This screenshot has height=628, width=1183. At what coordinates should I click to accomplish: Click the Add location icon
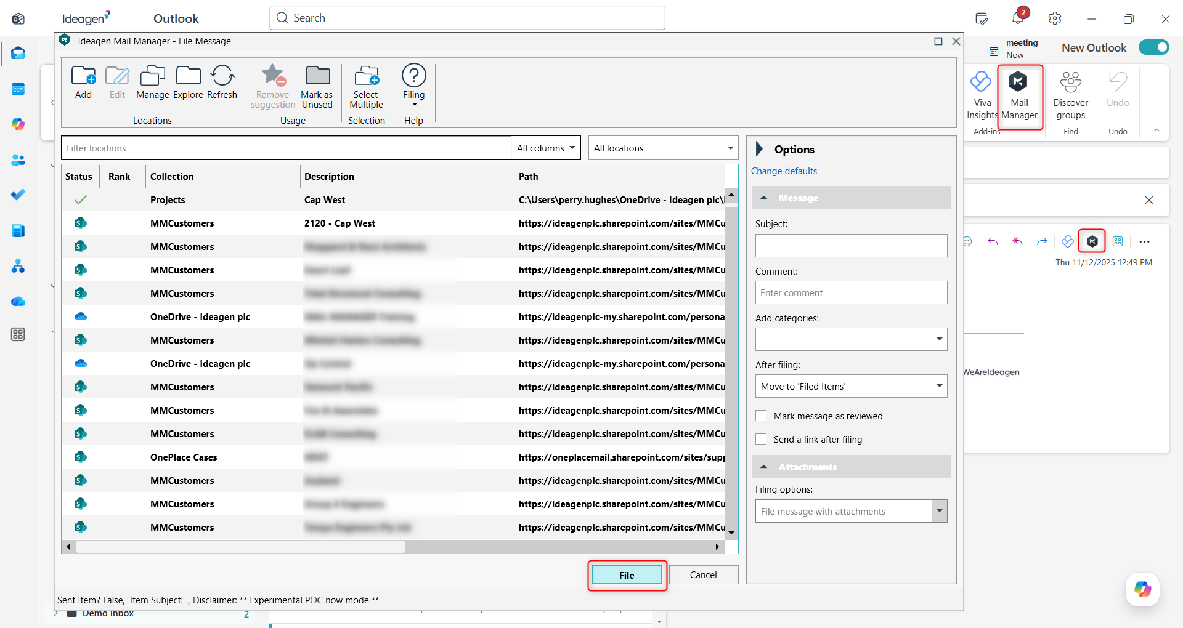83,76
